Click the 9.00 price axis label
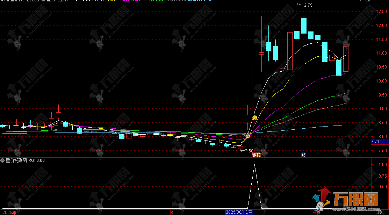The width and height of the screenshot is (389, 215). pyautogui.click(x=383, y=109)
